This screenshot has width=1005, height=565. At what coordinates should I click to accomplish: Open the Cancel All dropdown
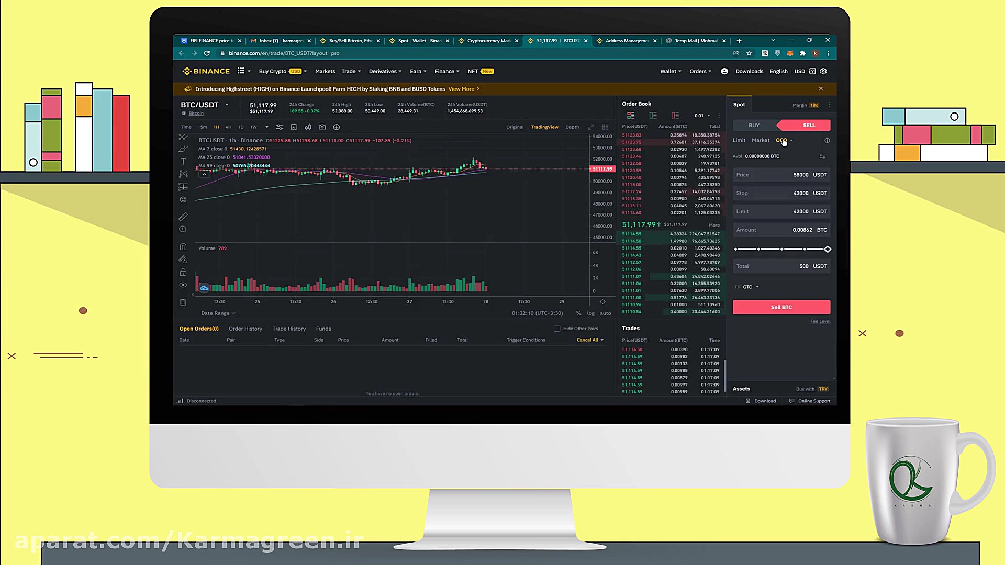click(590, 340)
